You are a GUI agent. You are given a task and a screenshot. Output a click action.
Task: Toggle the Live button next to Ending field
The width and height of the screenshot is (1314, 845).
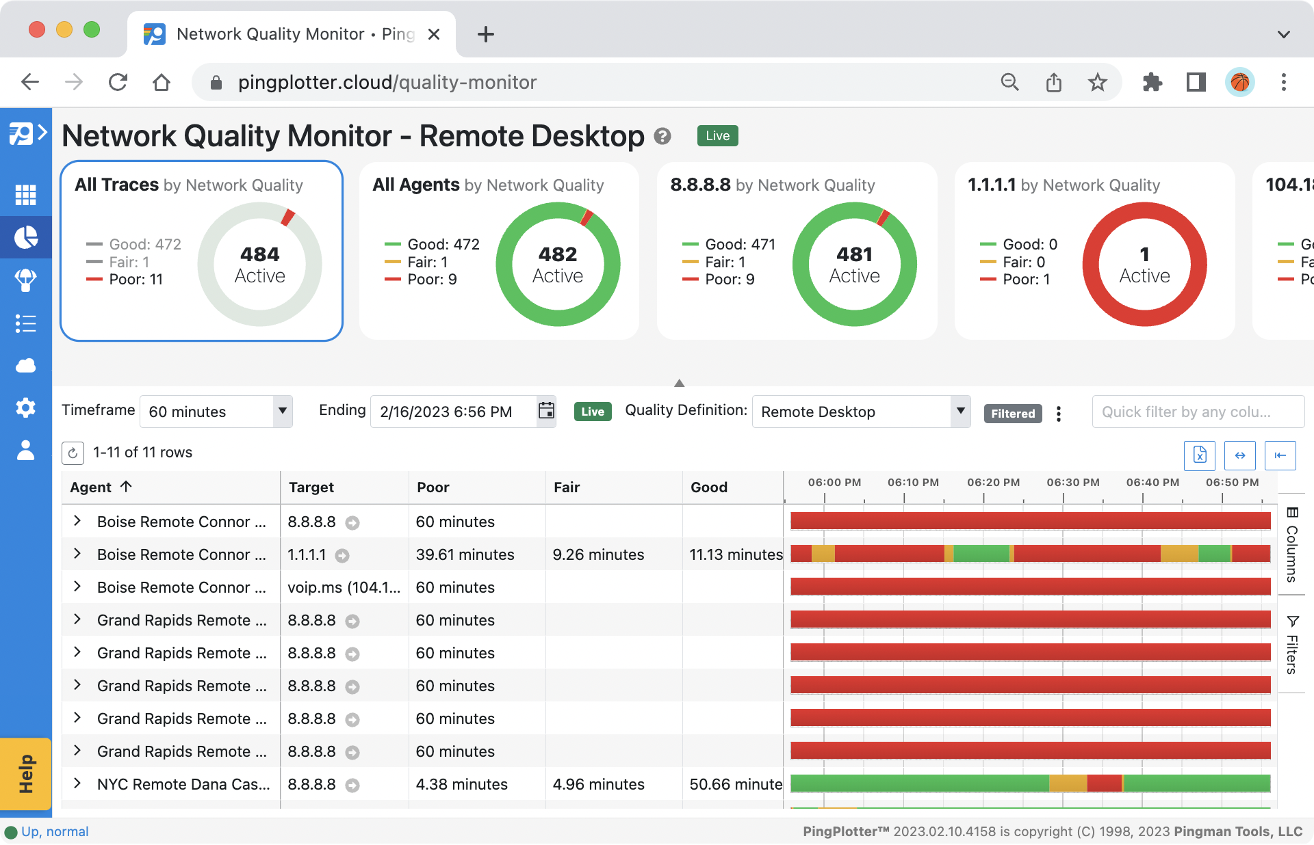[592, 412]
